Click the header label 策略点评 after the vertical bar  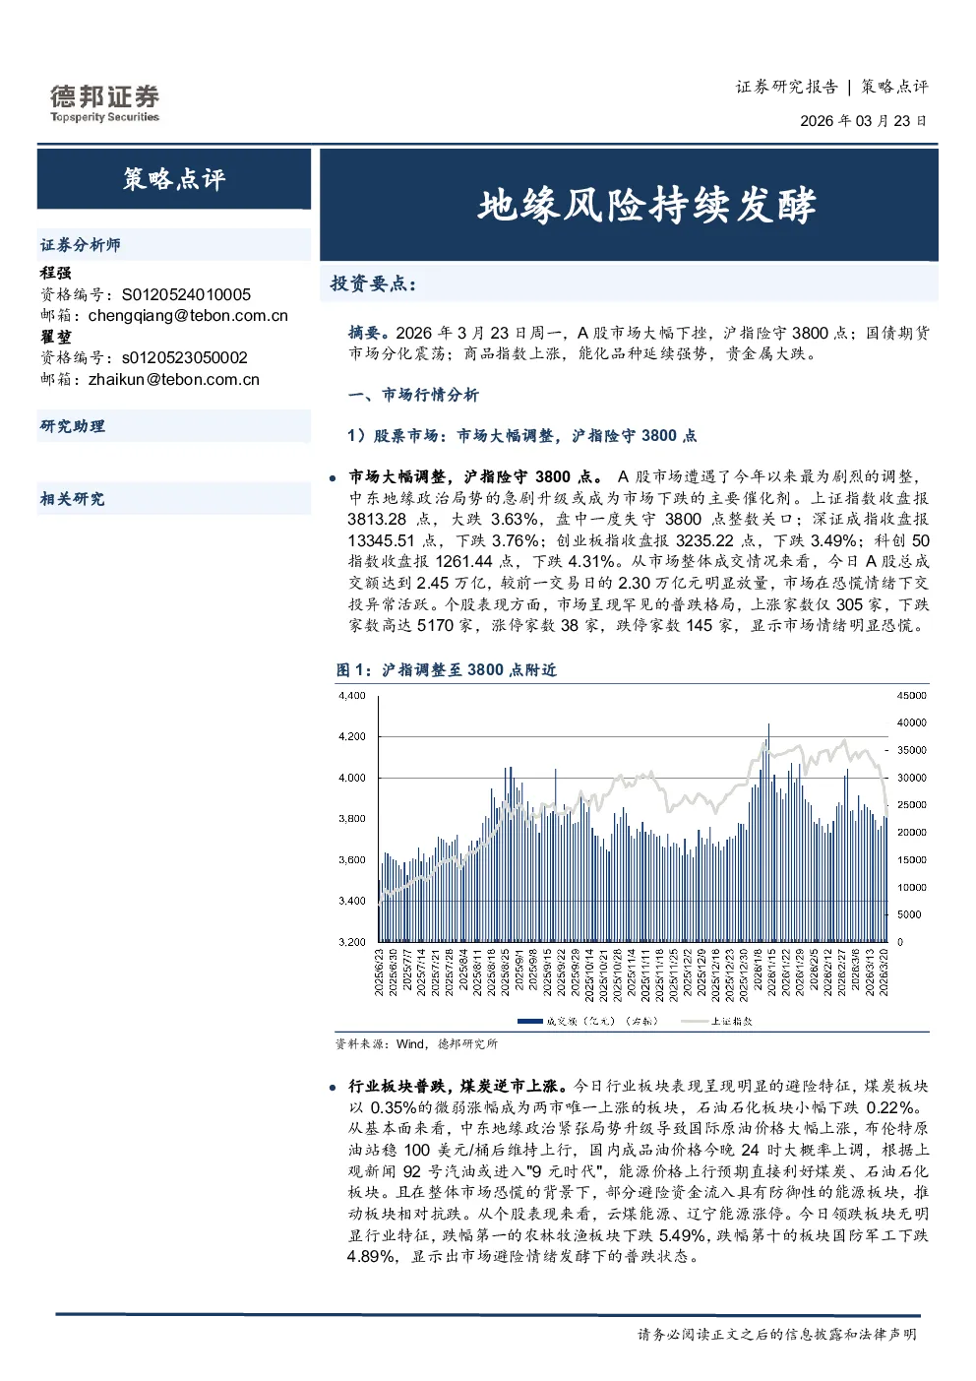[x=894, y=87]
